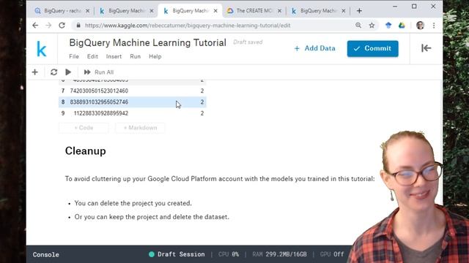Open Chrome's three-dot menu
The height and width of the screenshot is (263, 469).
(x=434, y=26)
